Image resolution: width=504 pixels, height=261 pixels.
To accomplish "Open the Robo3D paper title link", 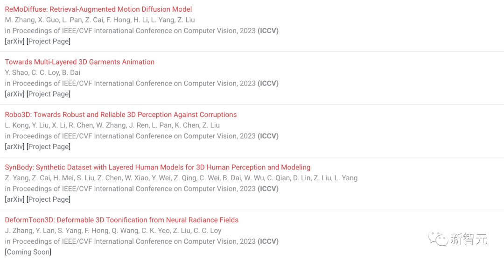I will tap(121, 115).
